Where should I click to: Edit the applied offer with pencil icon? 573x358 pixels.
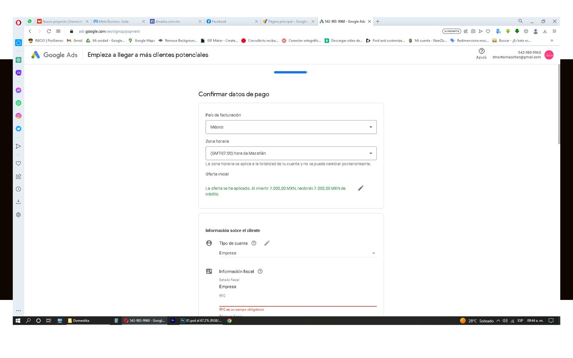(361, 188)
